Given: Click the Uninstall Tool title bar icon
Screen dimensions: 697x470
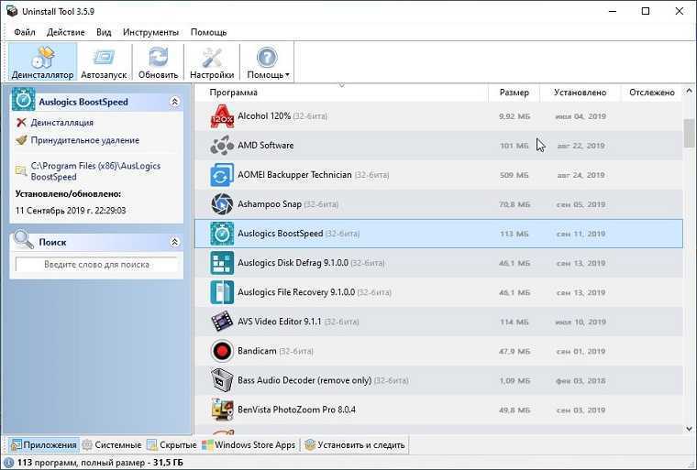Looking at the screenshot, I should [x=12, y=11].
